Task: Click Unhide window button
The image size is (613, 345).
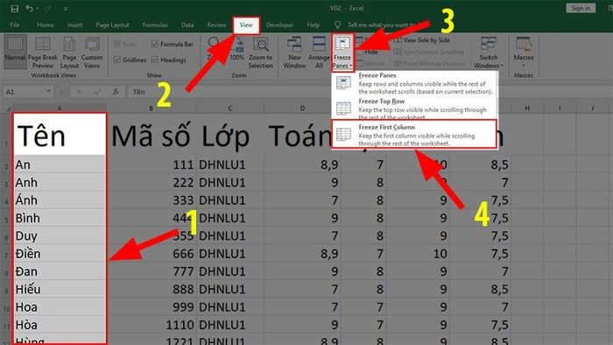Action: (370, 63)
